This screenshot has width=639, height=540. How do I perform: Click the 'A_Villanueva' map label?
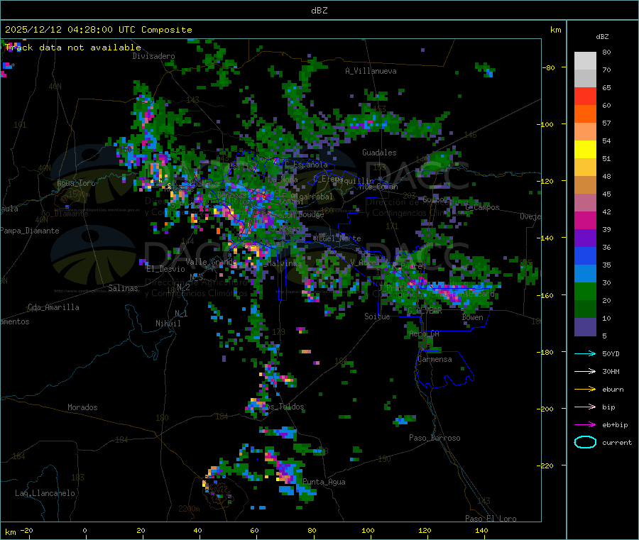pyautogui.click(x=371, y=71)
